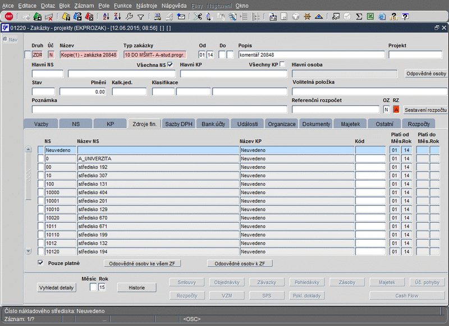Viewport: 449px width, 326px height.
Task: Toggle the Pouze platné checkbox
Action: click(40, 263)
